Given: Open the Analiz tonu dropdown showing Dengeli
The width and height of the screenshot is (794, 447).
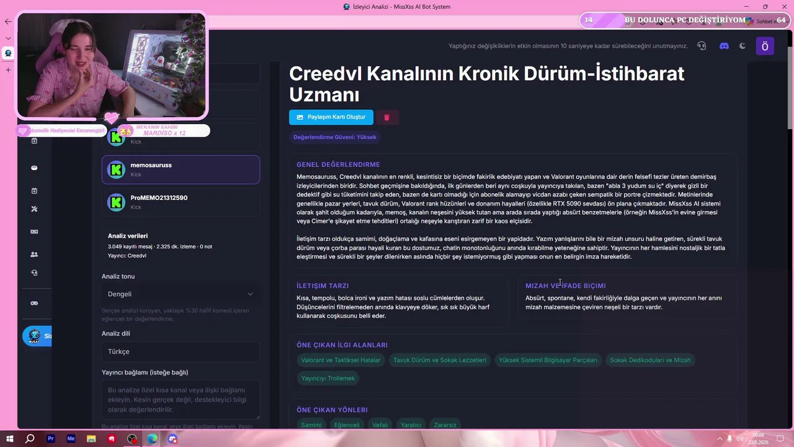Looking at the screenshot, I should point(181,294).
